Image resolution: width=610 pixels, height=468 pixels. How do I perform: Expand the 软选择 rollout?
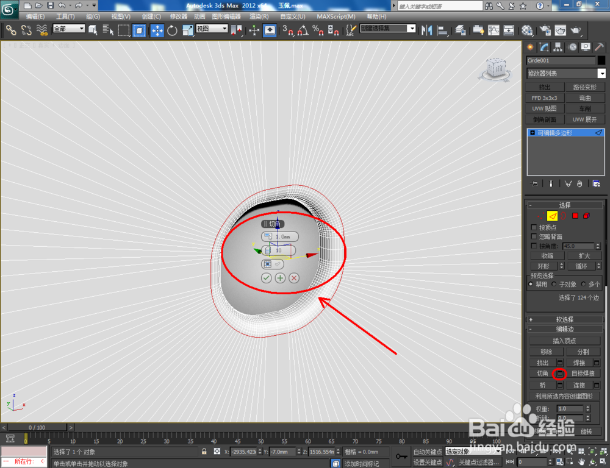click(564, 319)
